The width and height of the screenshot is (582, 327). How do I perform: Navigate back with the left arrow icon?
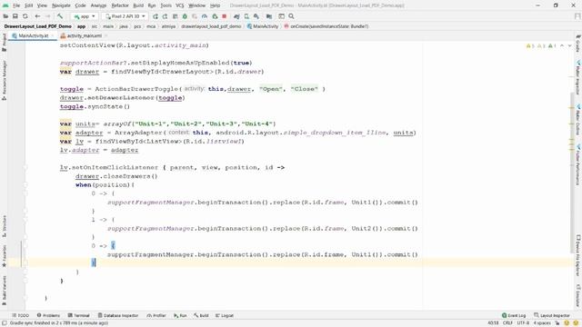click(x=37, y=16)
